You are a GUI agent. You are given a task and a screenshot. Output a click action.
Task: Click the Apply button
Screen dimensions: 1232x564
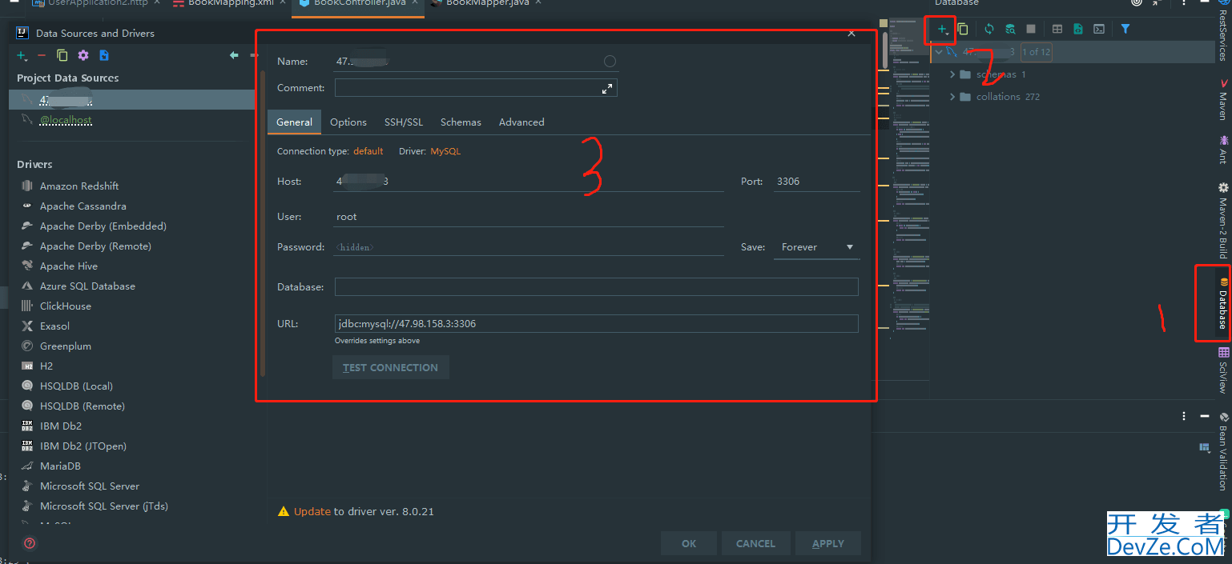[x=828, y=543]
